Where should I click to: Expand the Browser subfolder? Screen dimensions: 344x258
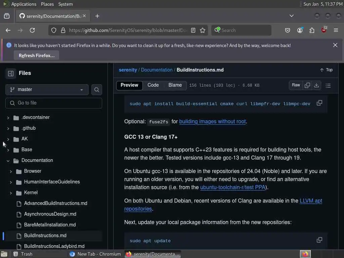[11, 172]
